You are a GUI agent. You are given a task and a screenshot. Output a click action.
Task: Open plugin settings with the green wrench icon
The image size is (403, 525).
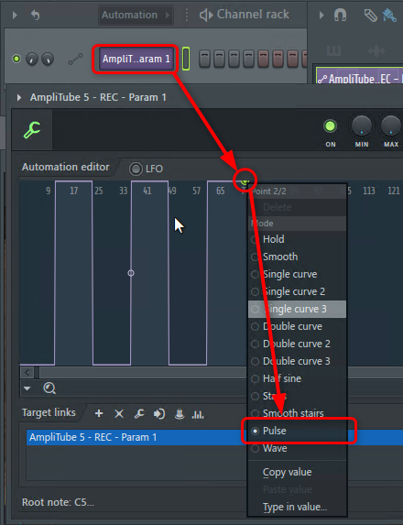click(x=32, y=130)
